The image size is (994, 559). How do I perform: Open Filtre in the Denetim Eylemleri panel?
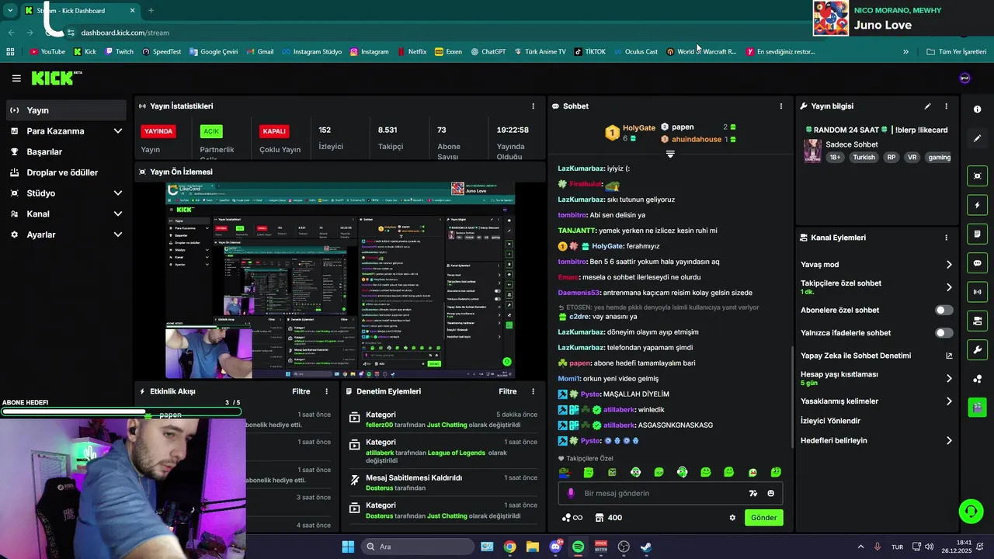pyautogui.click(x=508, y=392)
